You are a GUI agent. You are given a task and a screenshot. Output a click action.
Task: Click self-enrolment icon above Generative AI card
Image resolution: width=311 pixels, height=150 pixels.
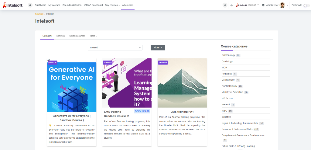click(x=48, y=60)
